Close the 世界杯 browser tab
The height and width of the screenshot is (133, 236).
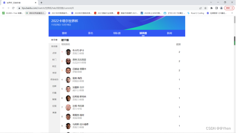(x=36, y=3)
